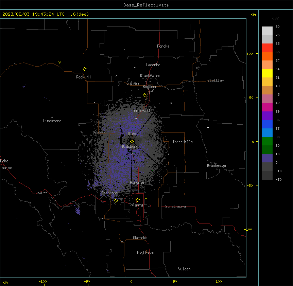Click the 80 dBZ light gray swatch

[267, 31]
